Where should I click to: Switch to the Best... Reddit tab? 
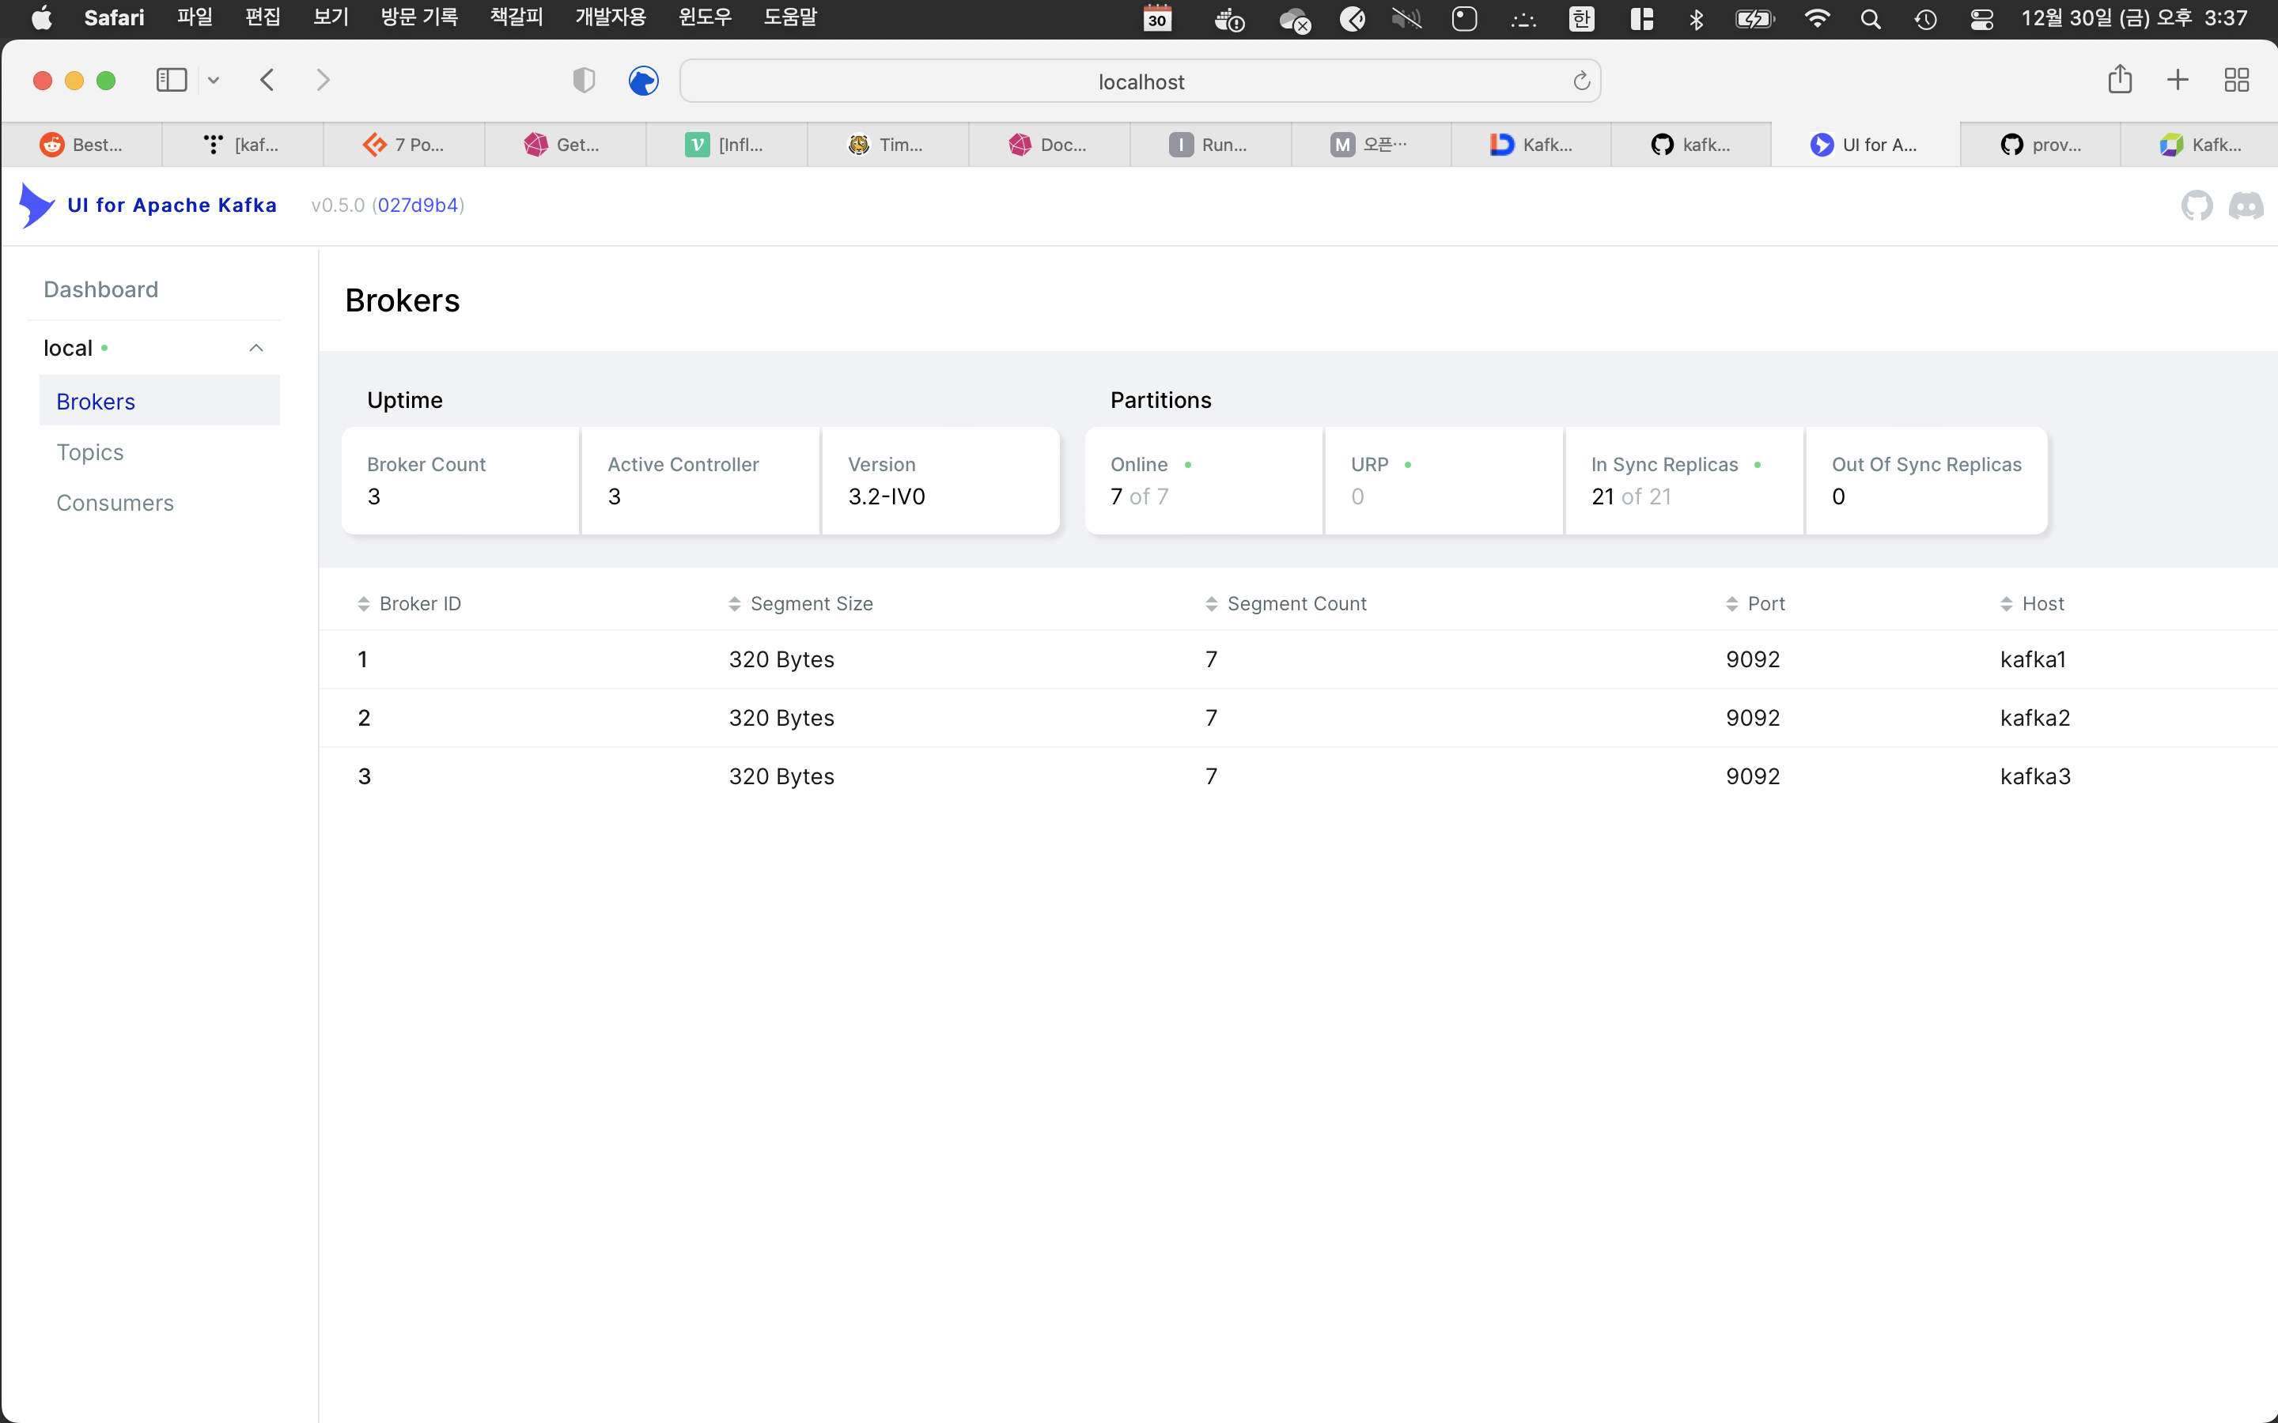pyautogui.click(x=82, y=144)
